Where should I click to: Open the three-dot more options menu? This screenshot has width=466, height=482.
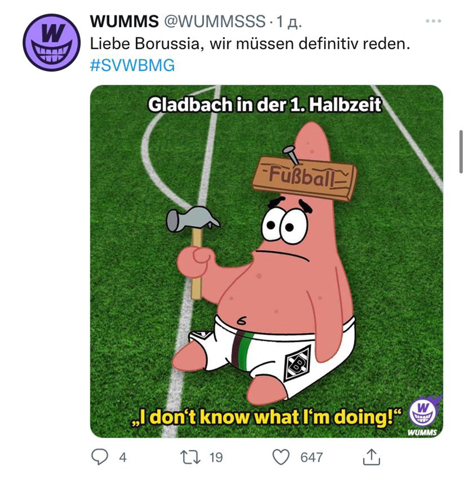[433, 21]
